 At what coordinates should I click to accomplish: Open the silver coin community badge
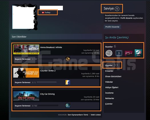click(109, 53)
